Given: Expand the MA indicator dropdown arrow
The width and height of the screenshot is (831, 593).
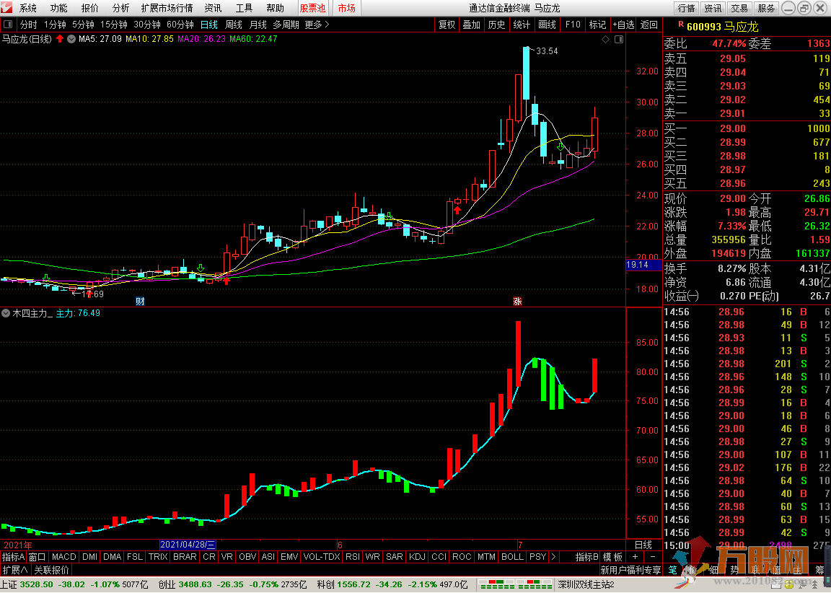Looking at the screenshot, I should pyautogui.click(x=71, y=39).
